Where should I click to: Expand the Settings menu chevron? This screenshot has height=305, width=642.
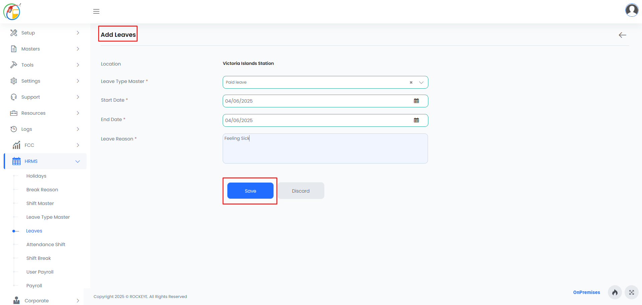[78, 81]
